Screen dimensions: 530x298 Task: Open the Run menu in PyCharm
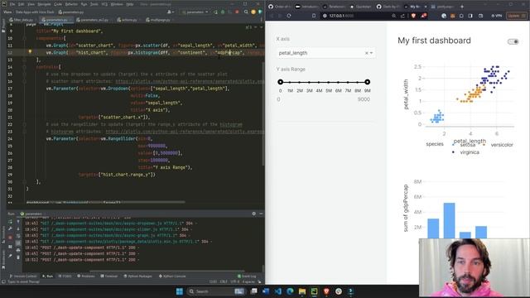click(x=84, y=4)
